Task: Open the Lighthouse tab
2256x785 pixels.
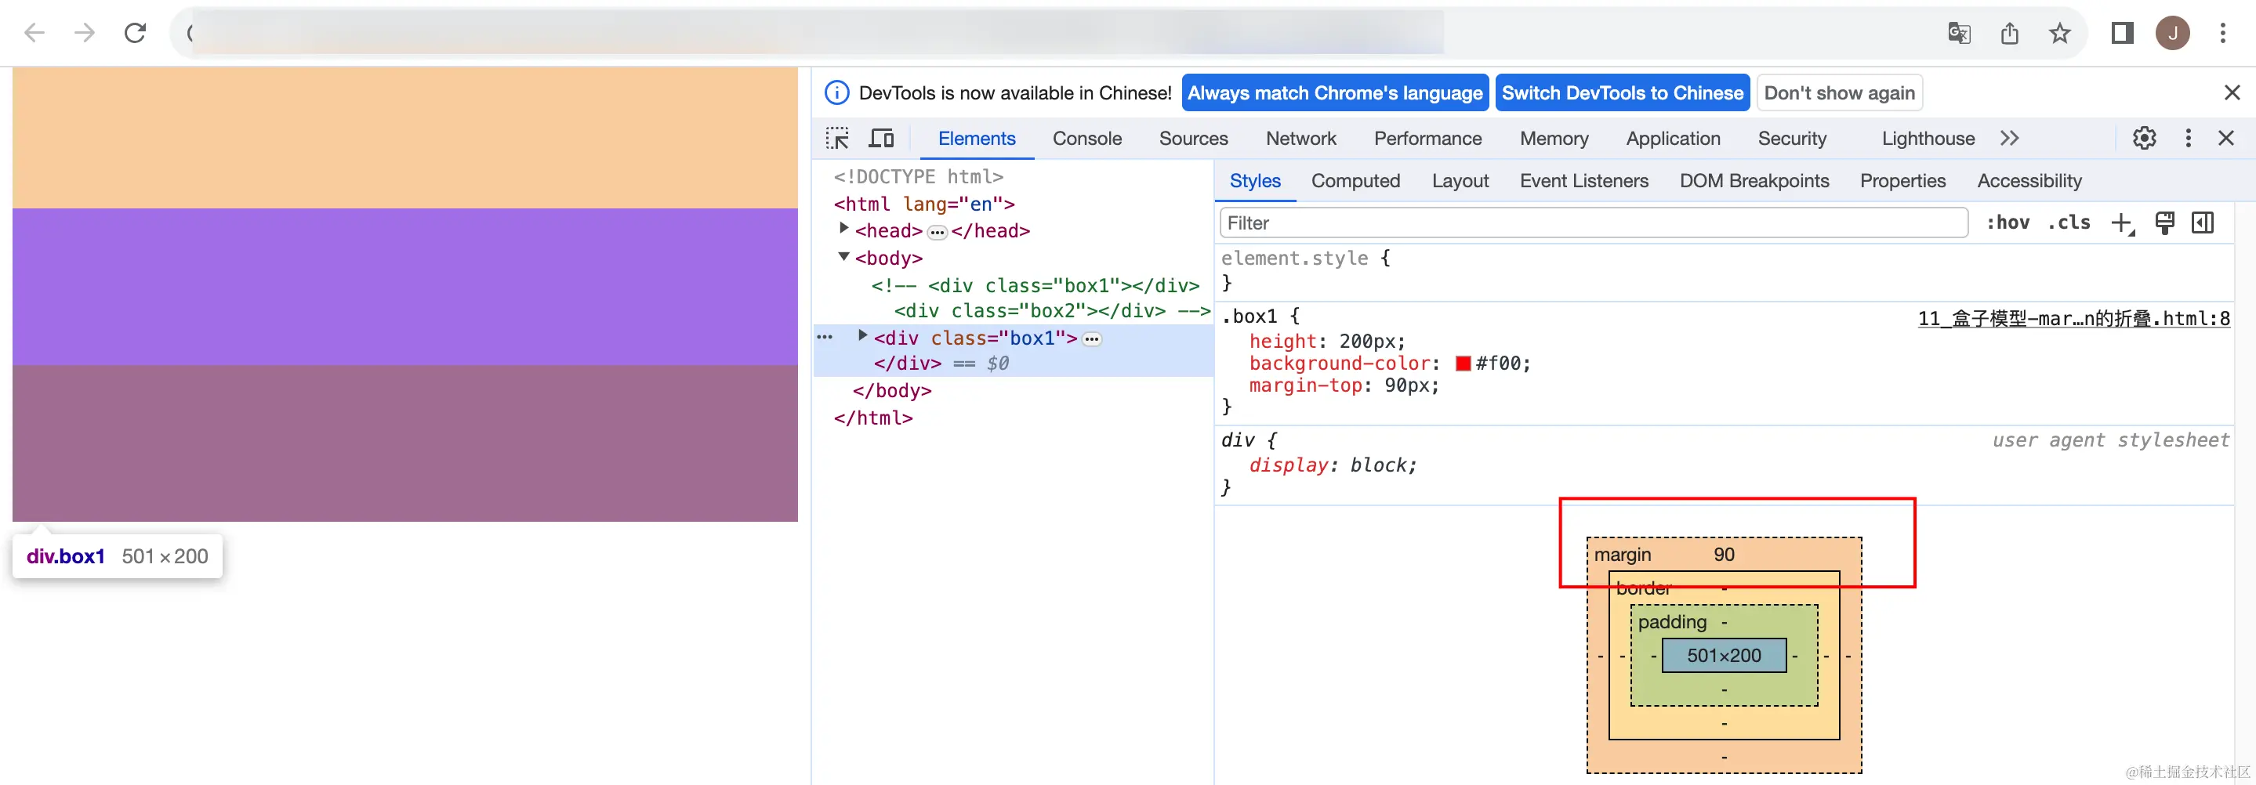Action: point(1928,138)
